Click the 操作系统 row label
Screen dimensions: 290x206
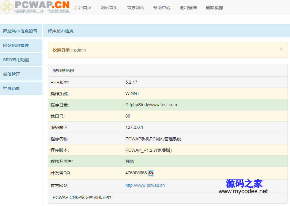pyautogui.click(x=59, y=94)
